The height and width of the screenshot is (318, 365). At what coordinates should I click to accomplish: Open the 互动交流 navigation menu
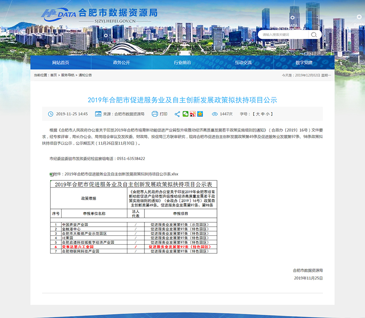243,62
